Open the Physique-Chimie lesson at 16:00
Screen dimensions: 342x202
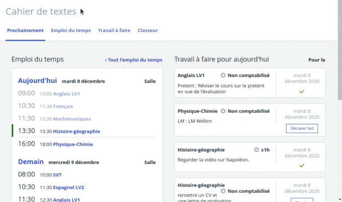coord(73,144)
